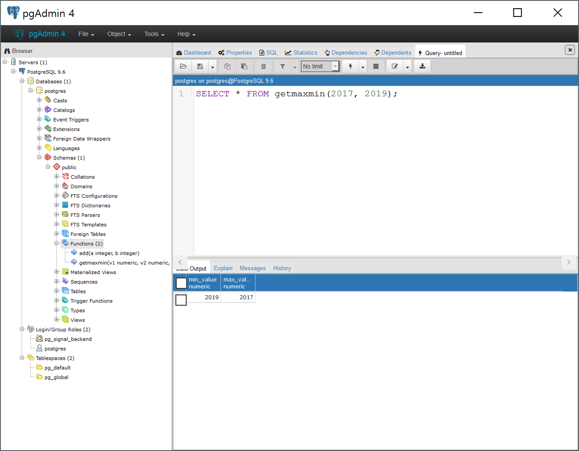Click the Filter funnel icon
The height and width of the screenshot is (451, 579).
pos(282,66)
